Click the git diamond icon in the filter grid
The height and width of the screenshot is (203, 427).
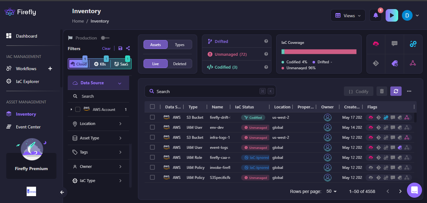pyautogui.click(x=376, y=63)
